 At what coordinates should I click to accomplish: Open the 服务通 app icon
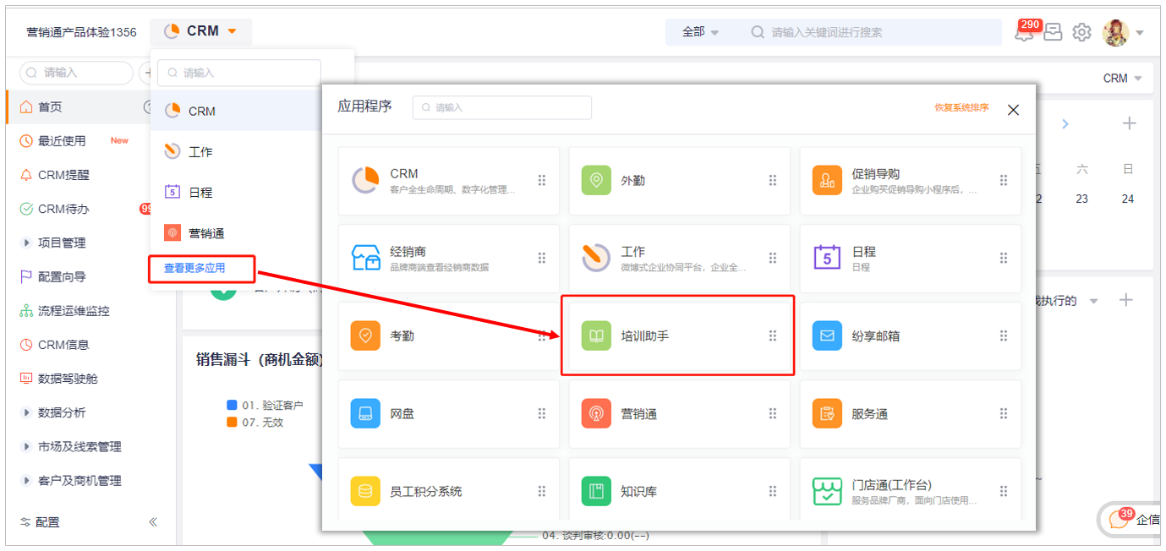pos(827,413)
